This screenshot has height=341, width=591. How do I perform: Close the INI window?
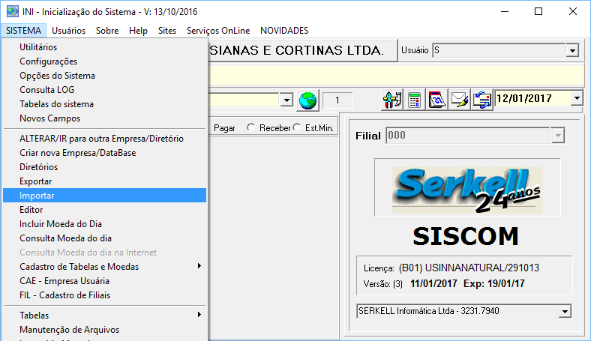tap(573, 12)
